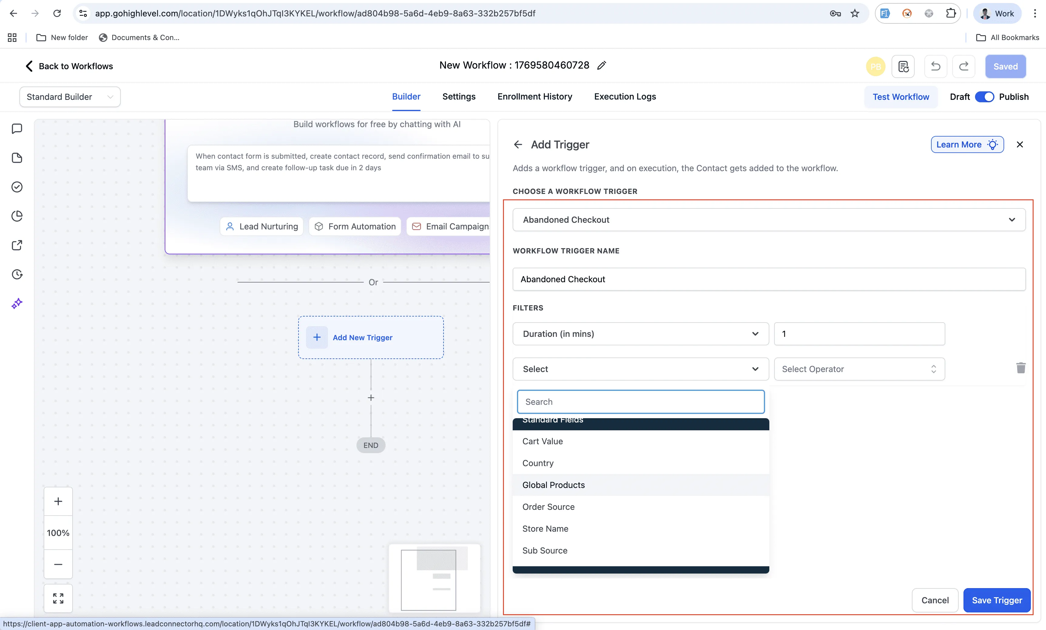
Task: Click the Test Workflow link
Action: (x=900, y=97)
